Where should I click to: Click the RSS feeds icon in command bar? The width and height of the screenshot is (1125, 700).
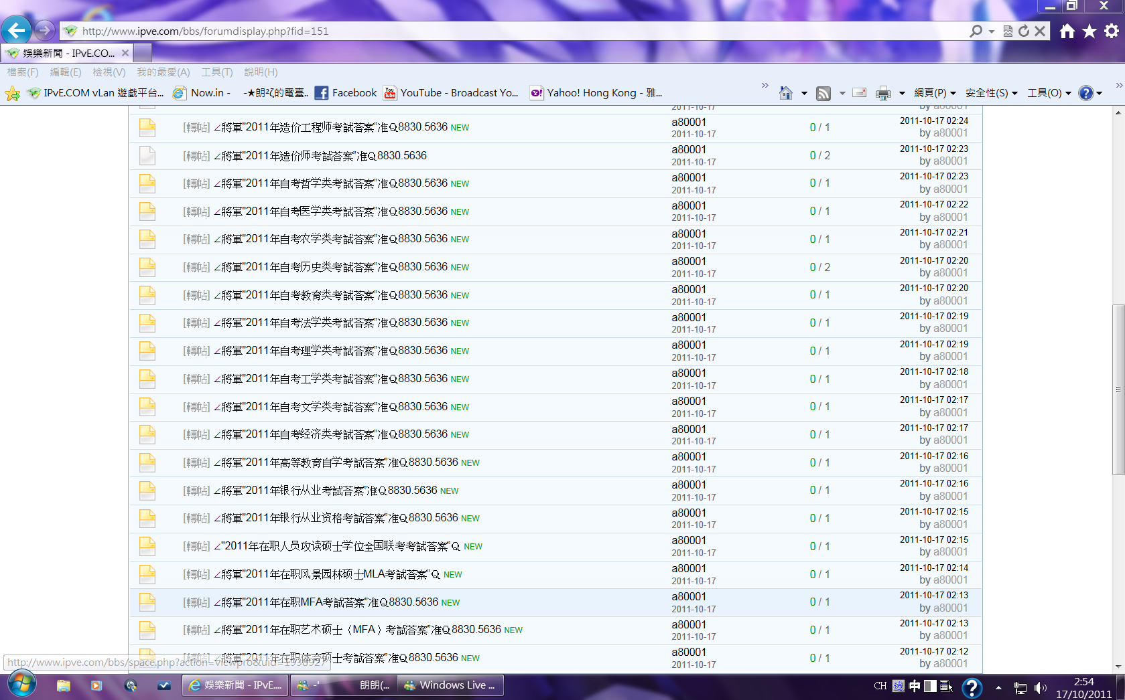pyautogui.click(x=823, y=93)
